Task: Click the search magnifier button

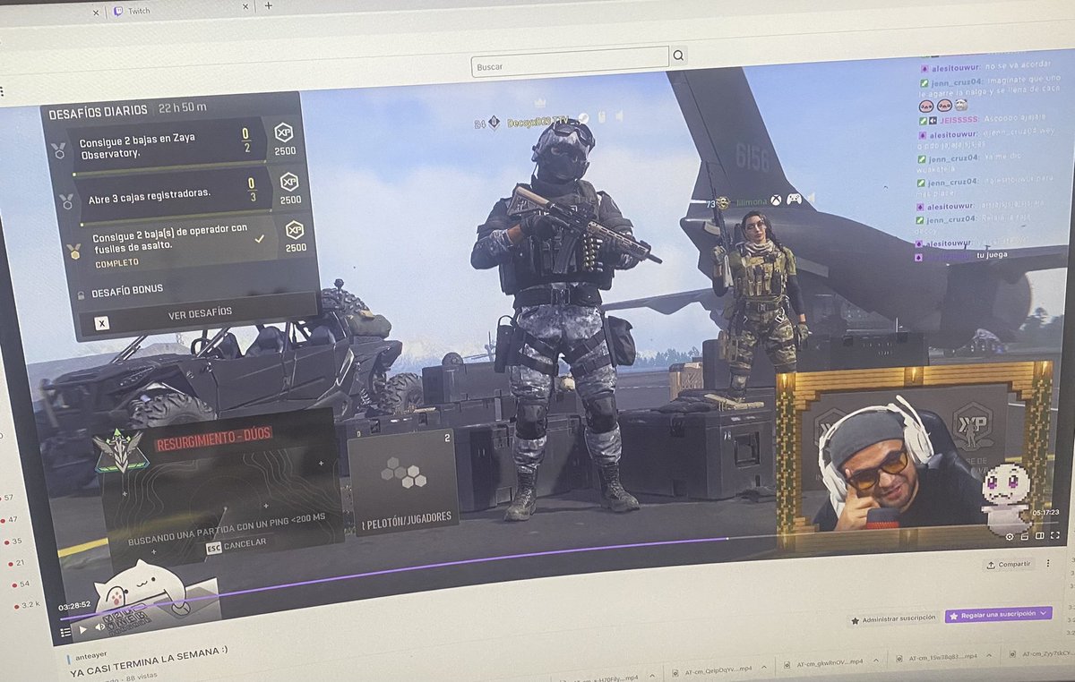Action: (x=678, y=55)
